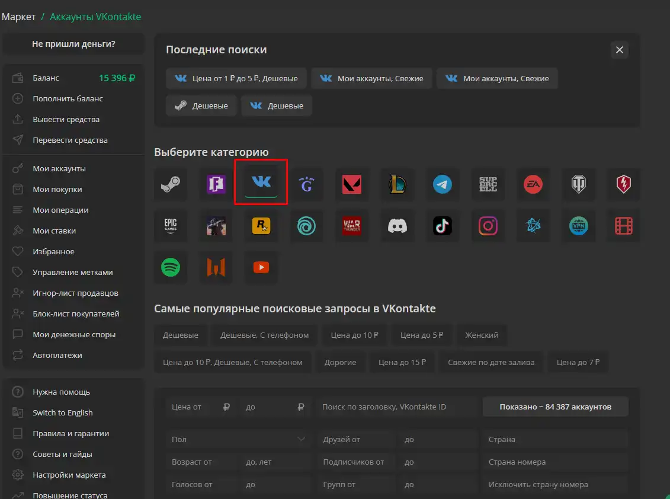Screen dimensions: 670x499
Task: Select the Fortnite category icon
Action: click(216, 184)
